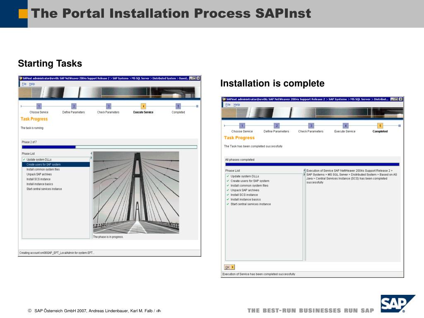Click checkmark beside right 'Start central services instance'
The width and height of the screenshot is (424, 318).
(x=228, y=204)
